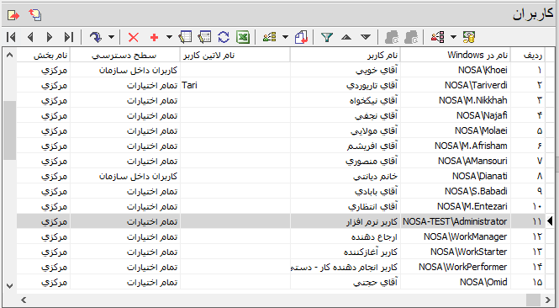The image size is (559, 308).
Task: Click the up triangle sort icon
Action: [346, 37]
